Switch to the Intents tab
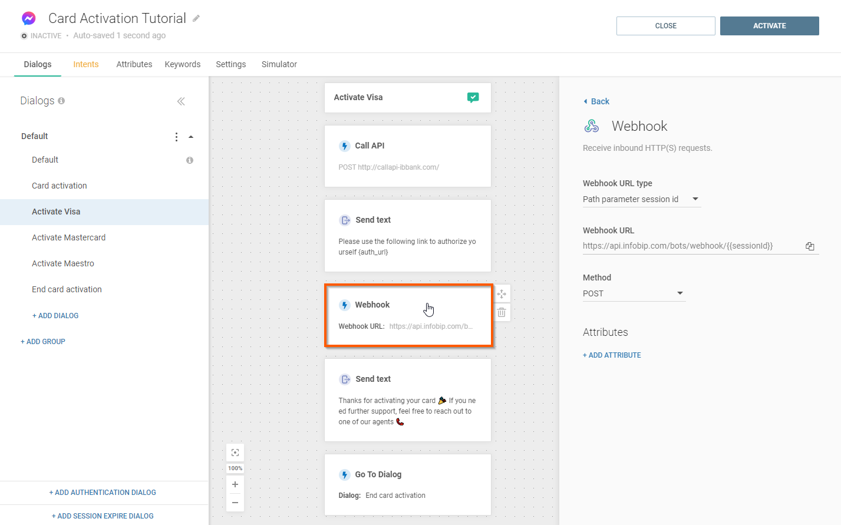841x525 pixels. click(85, 64)
